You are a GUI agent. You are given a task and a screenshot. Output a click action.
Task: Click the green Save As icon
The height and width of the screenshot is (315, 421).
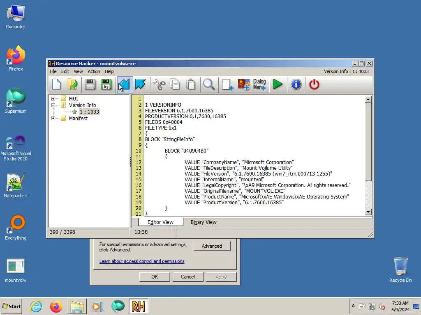[106, 84]
